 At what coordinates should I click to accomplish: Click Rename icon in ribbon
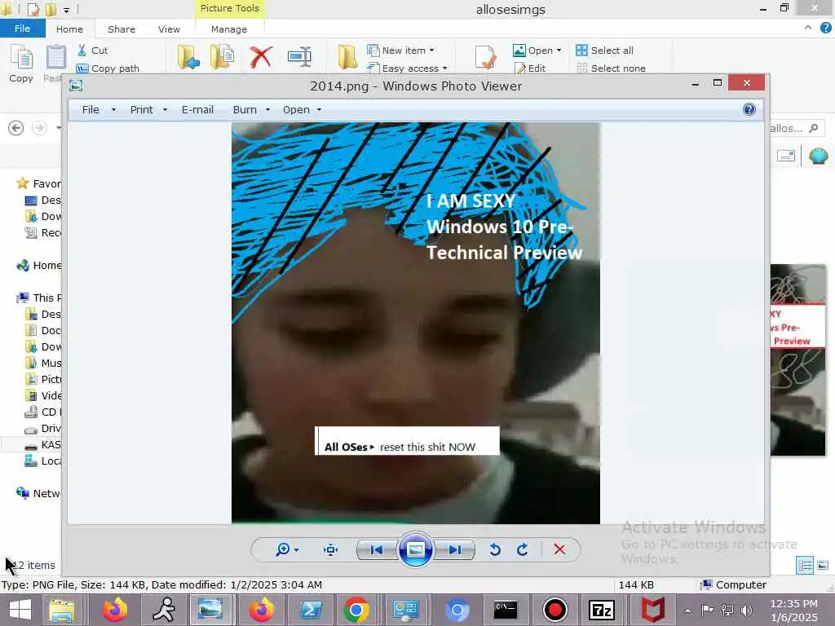tap(299, 58)
